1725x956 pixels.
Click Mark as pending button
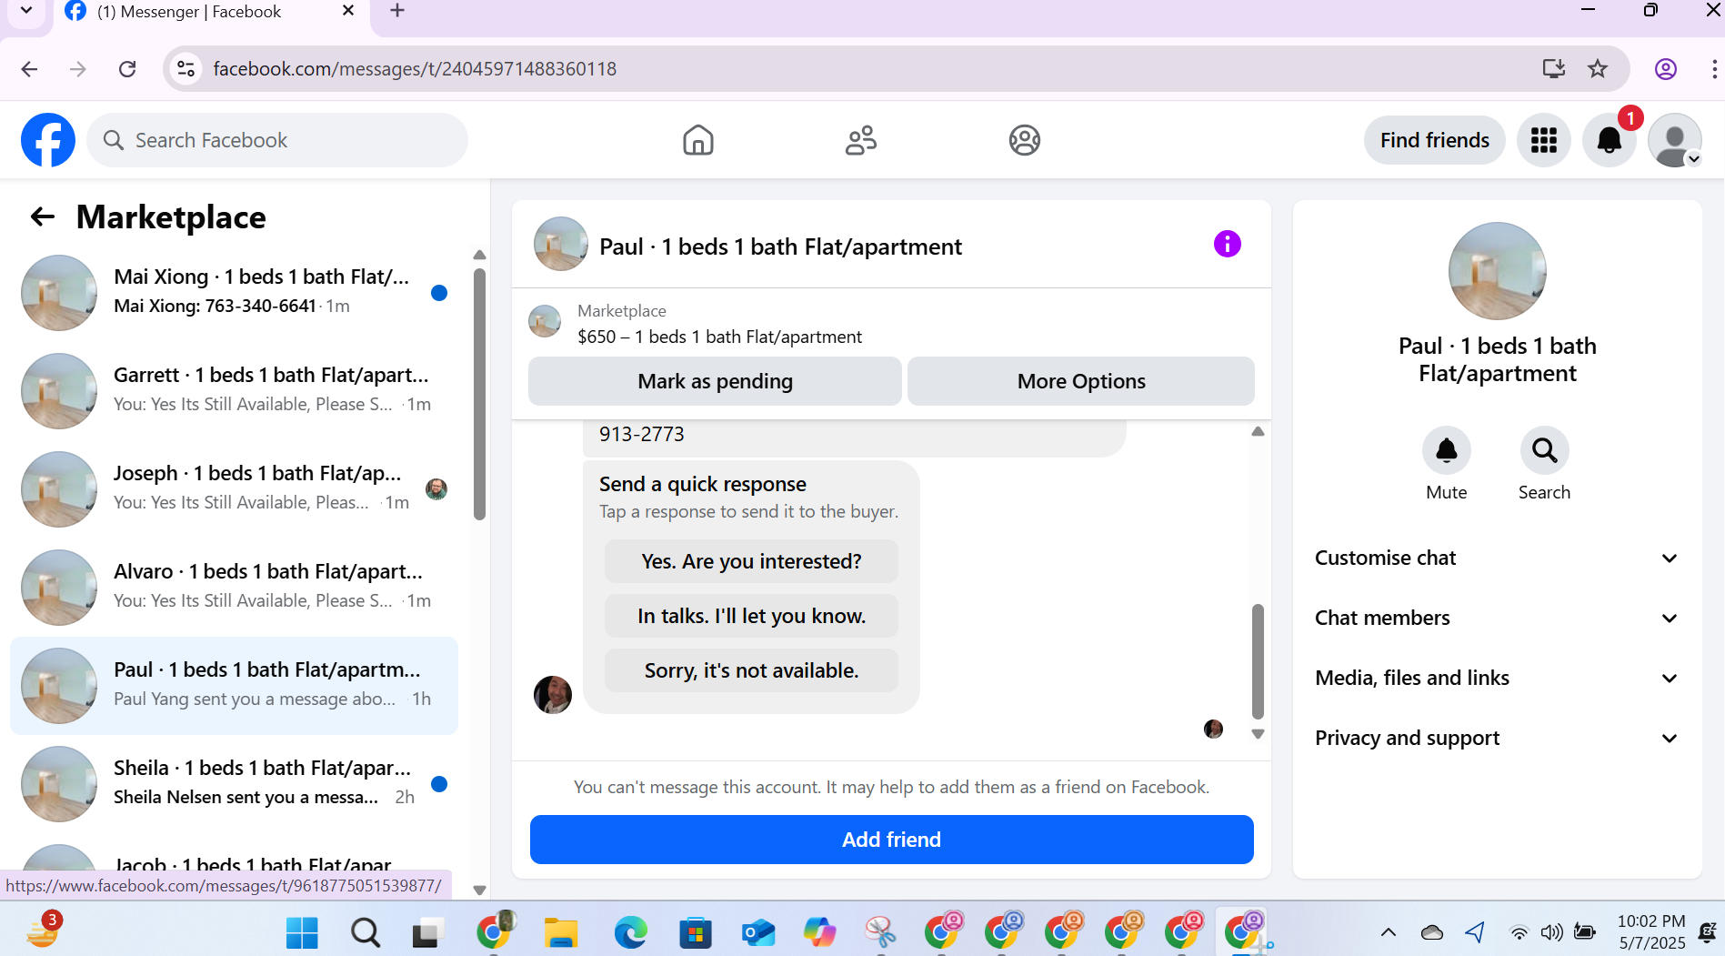click(715, 381)
